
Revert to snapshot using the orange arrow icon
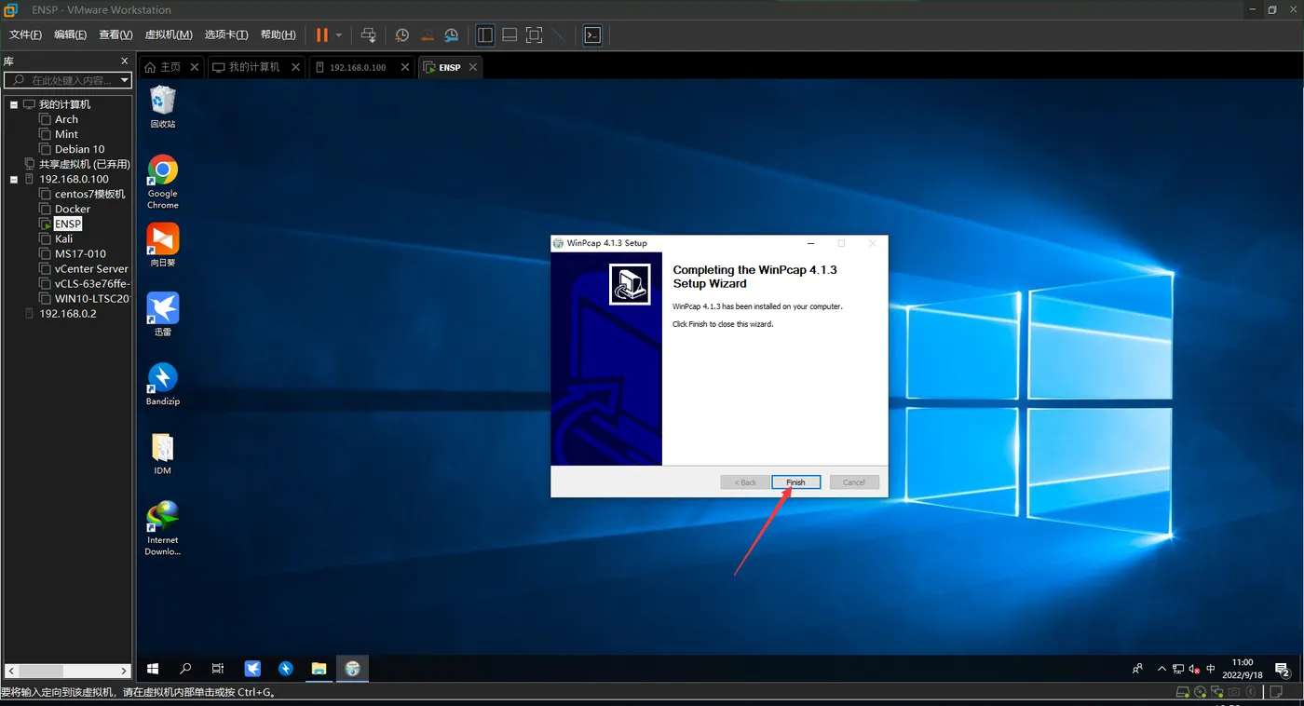click(x=427, y=34)
